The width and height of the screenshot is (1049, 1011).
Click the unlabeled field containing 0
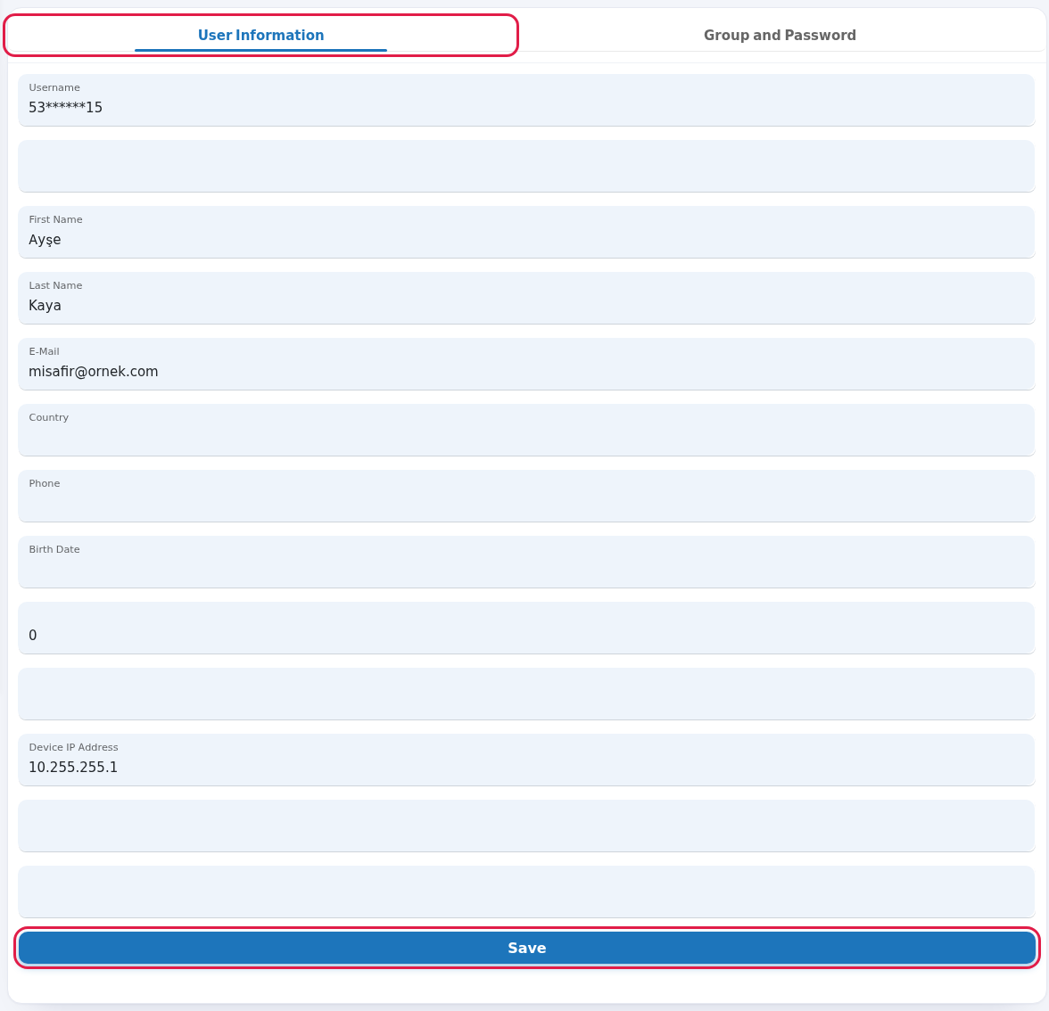click(526, 628)
